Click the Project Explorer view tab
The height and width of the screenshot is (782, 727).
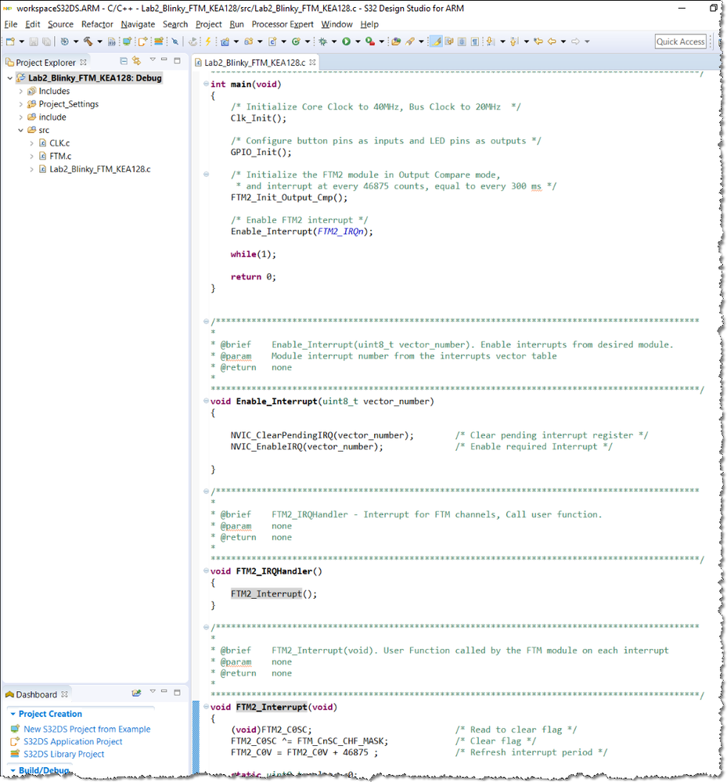pyautogui.click(x=45, y=63)
